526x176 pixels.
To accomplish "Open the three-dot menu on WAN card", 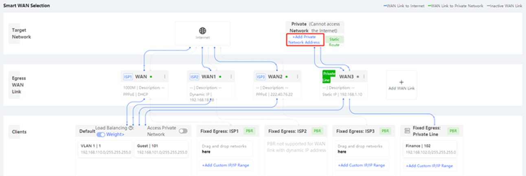I will point(165,76).
